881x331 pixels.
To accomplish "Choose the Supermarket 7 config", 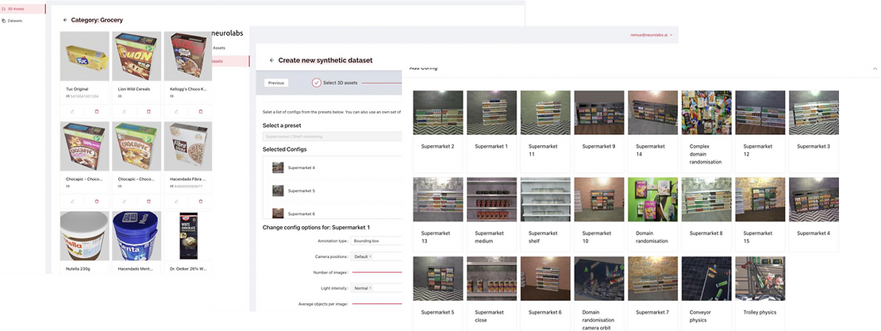I will pyautogui.click(x=652, y=294).
